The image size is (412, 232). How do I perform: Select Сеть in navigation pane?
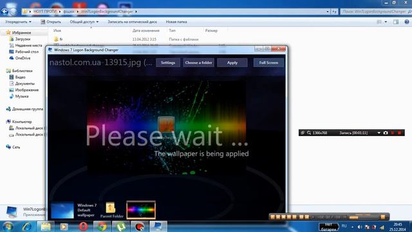pos(16,147)
